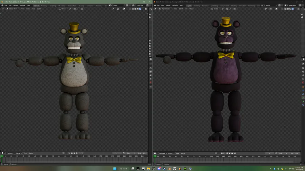Open Windows Start menu
Viewport: 305px width, 171px height.
115,169
